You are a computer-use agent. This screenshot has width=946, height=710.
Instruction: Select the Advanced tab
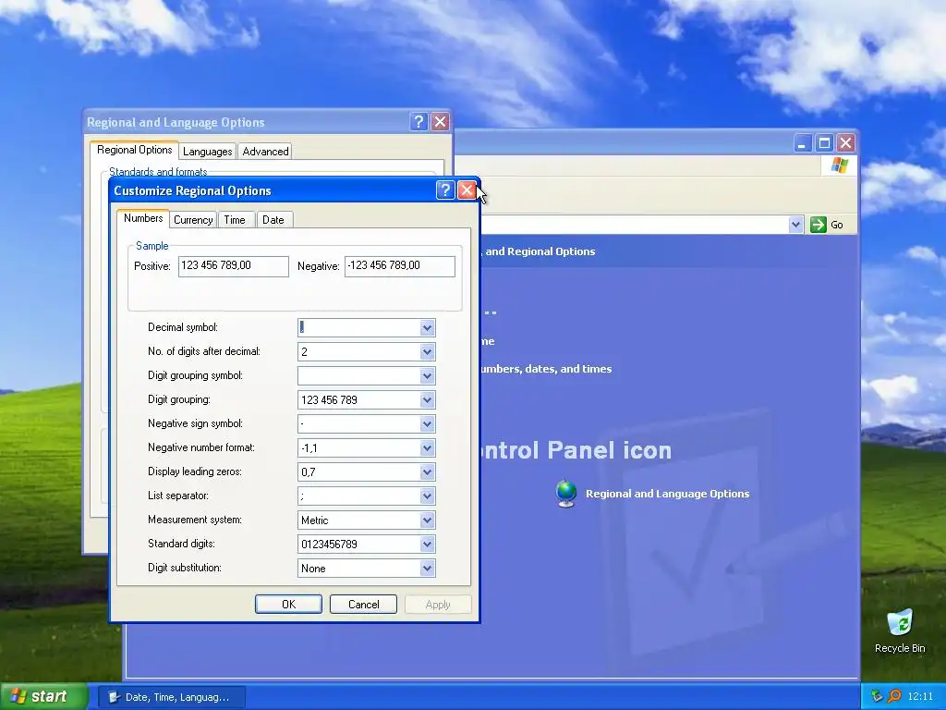[265, 152]
